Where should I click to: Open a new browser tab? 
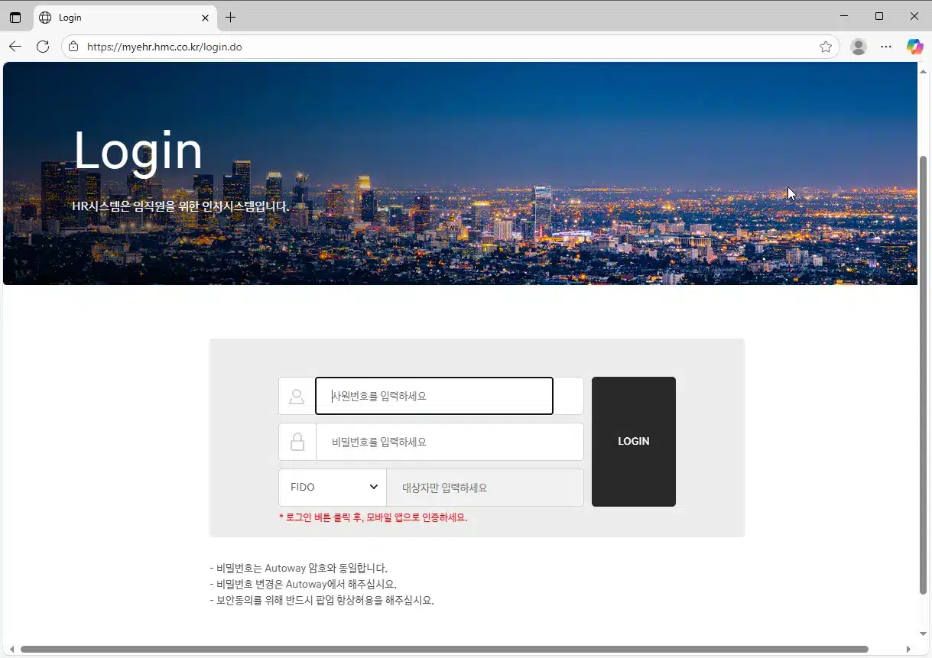coord(230,17)
